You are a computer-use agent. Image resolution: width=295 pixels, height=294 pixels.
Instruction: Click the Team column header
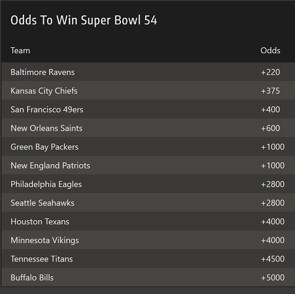pos(20,51)
